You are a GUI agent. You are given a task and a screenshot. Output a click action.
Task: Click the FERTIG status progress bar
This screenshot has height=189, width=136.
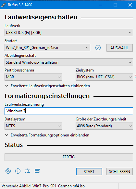click(69, 157)
